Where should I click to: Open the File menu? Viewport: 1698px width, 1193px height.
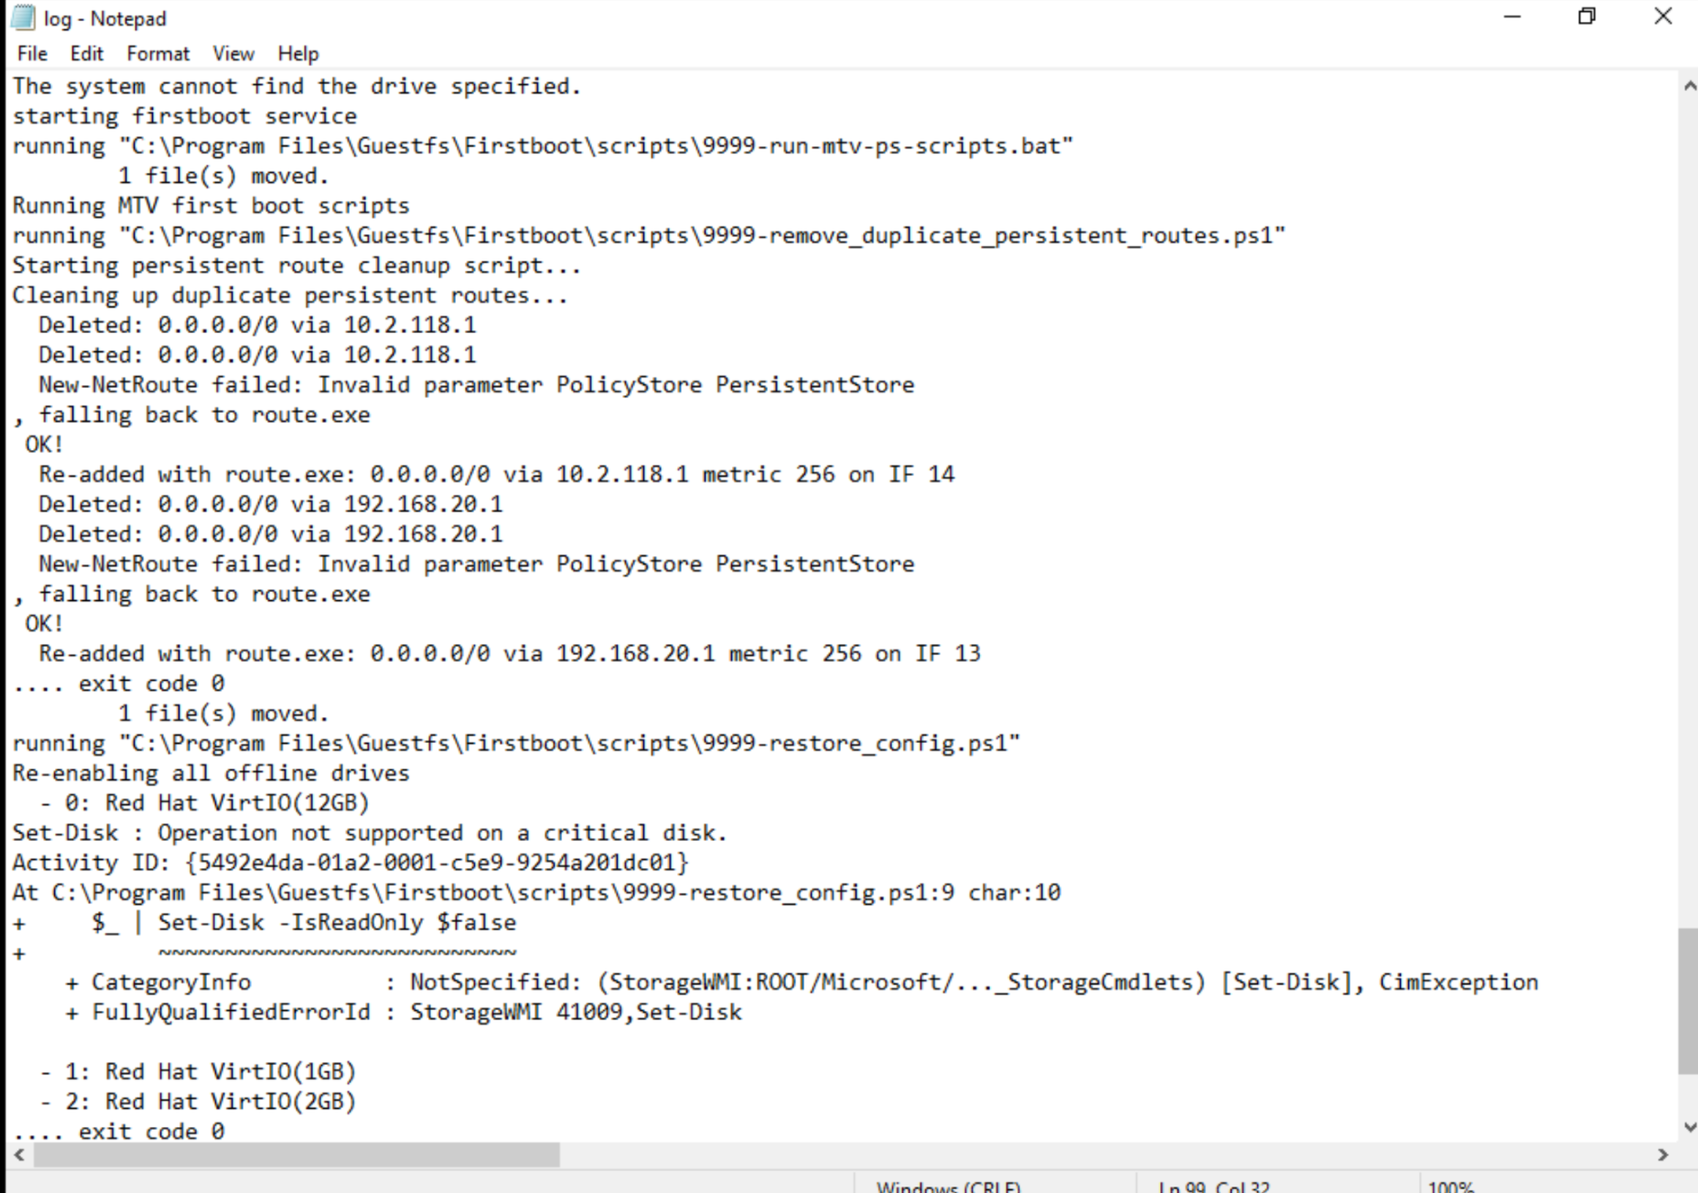pyautogui.click(x=31, y=54)
